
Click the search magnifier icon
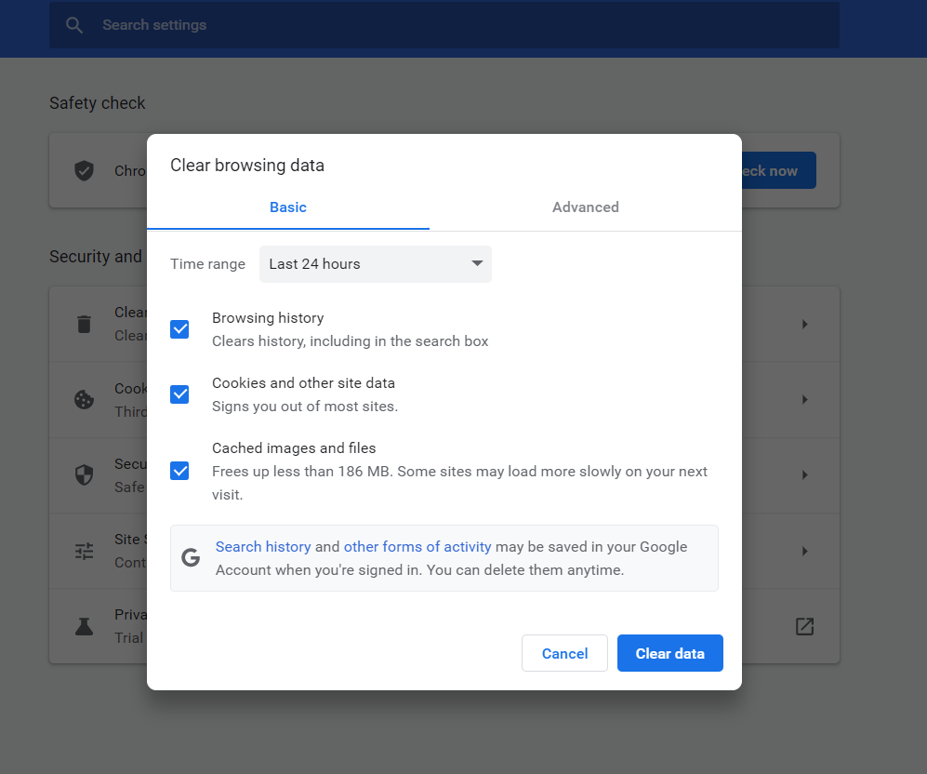[73, 25]
